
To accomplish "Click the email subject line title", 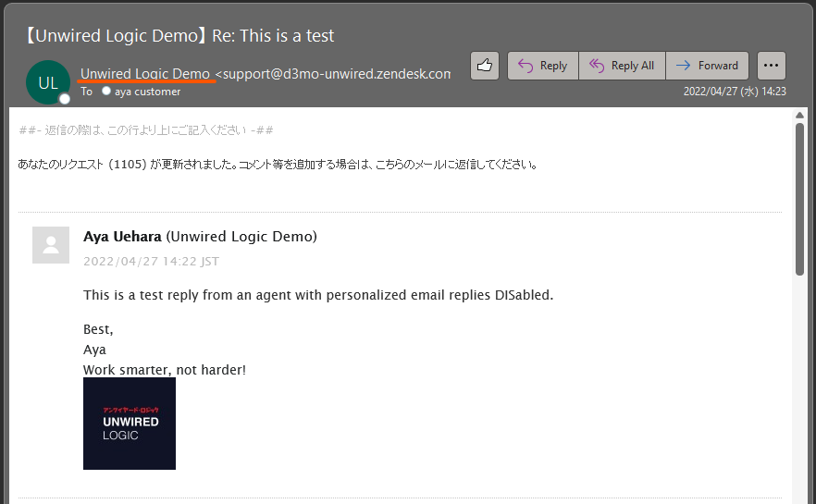I will pos(179,35).
